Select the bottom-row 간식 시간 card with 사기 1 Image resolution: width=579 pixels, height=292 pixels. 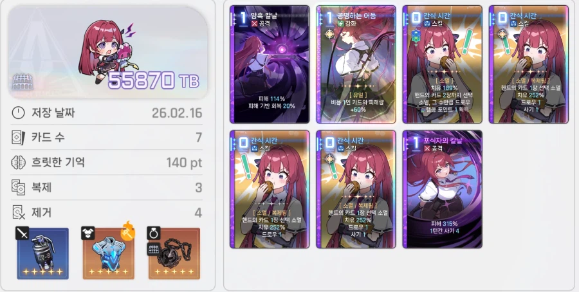point(356,189)
